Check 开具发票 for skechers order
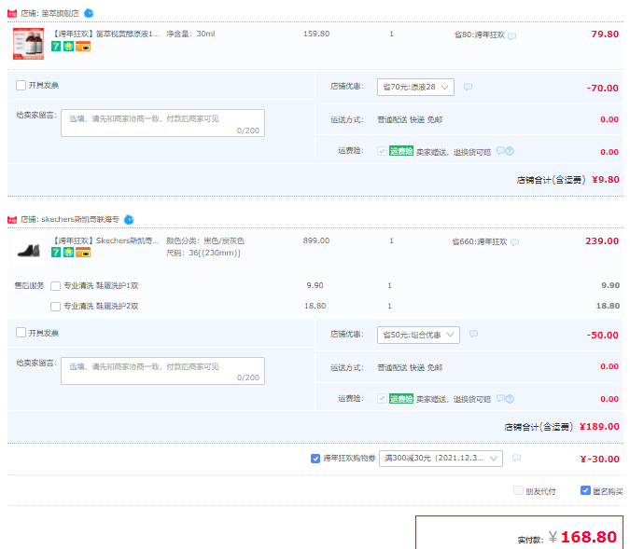The image size is (630, 549). coord(21,333)
